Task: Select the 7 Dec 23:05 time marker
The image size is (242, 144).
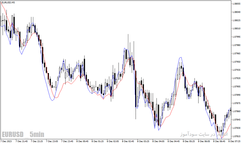Action: click(52, 141)
